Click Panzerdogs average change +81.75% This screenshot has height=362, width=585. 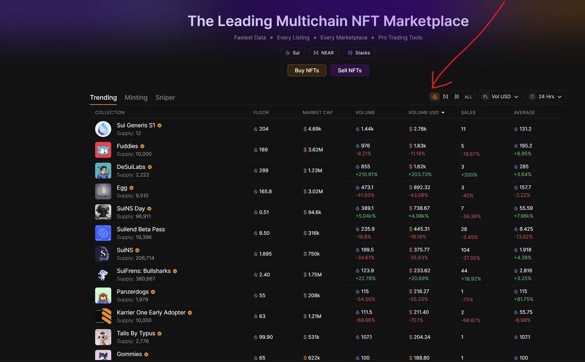click(x=524, y=299)
